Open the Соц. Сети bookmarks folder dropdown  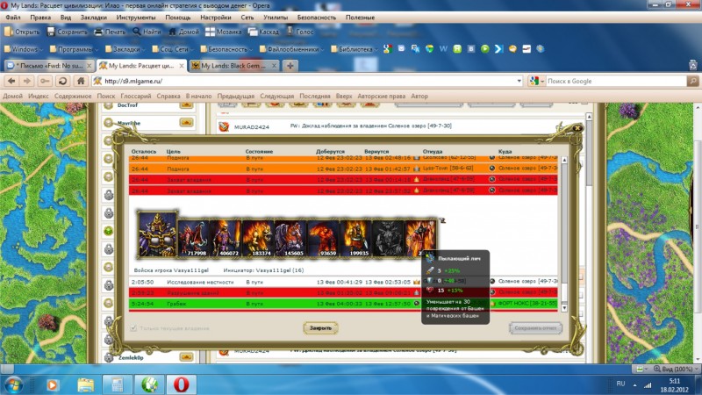(x=173, y=49)
